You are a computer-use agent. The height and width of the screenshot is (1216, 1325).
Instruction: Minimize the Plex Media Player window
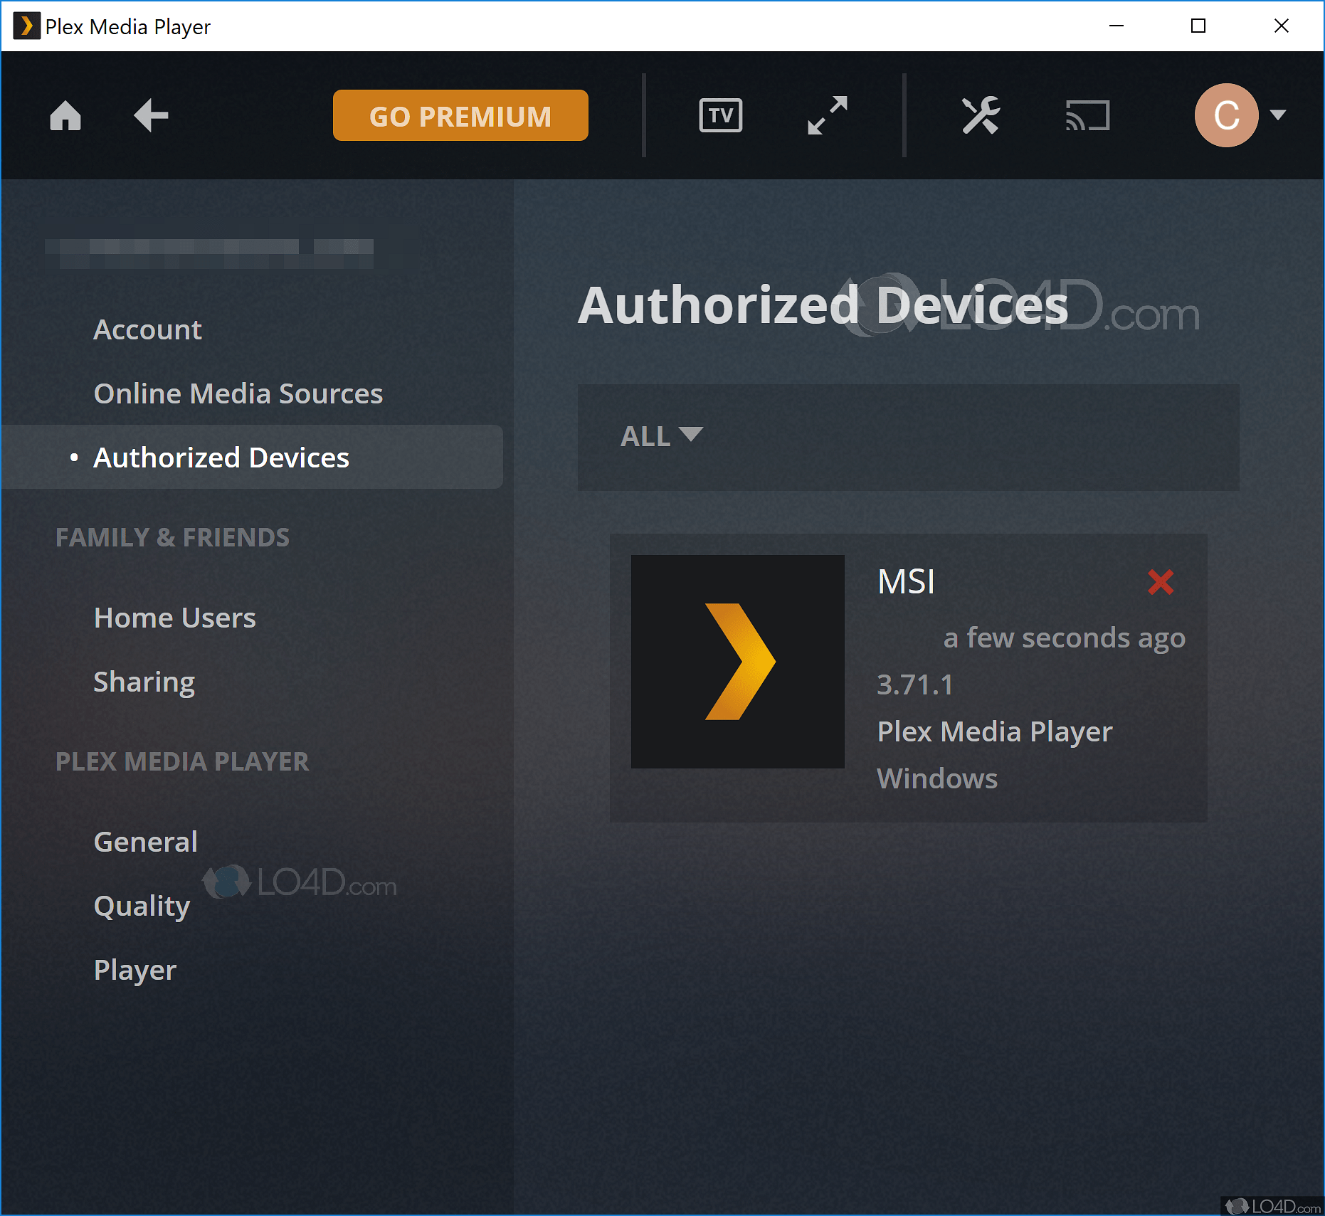tap(1117, 26)
